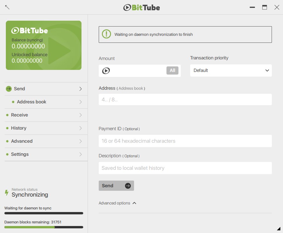Click the Send button

click(116, 186)
